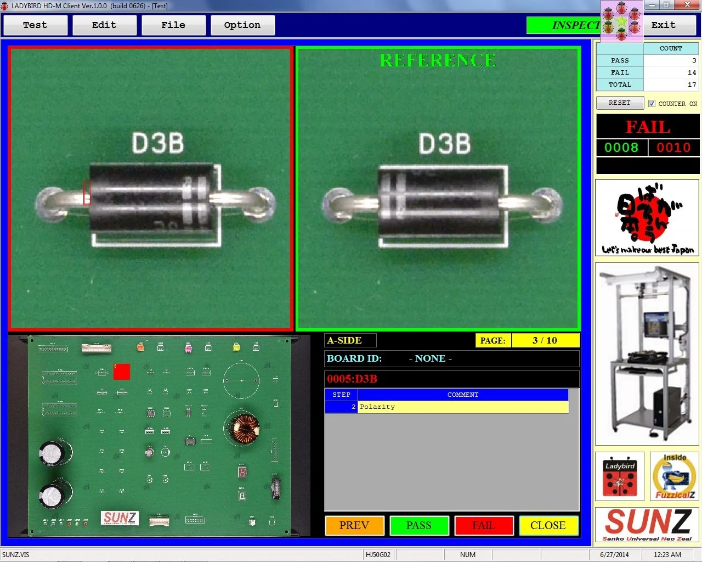Click the ladybird cluster logo beside Exit
702x562 pixels.
pyautogui.click(x=621, y=23)
